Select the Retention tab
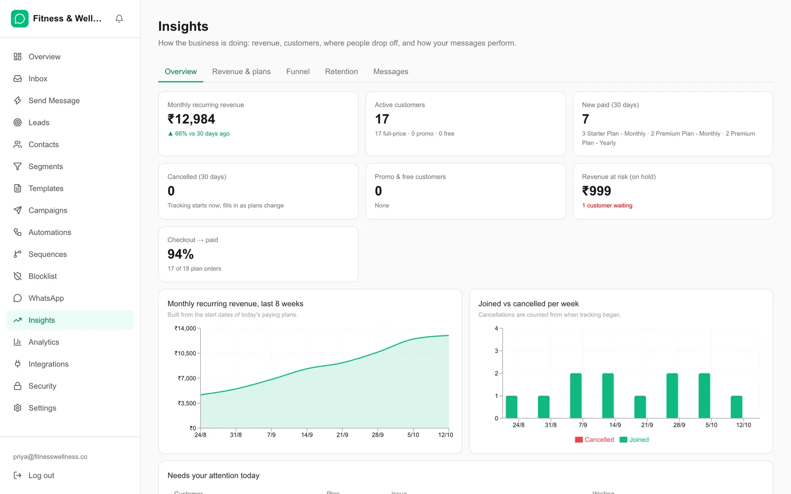This screenshot has height=494, width=791. [341, 72]
